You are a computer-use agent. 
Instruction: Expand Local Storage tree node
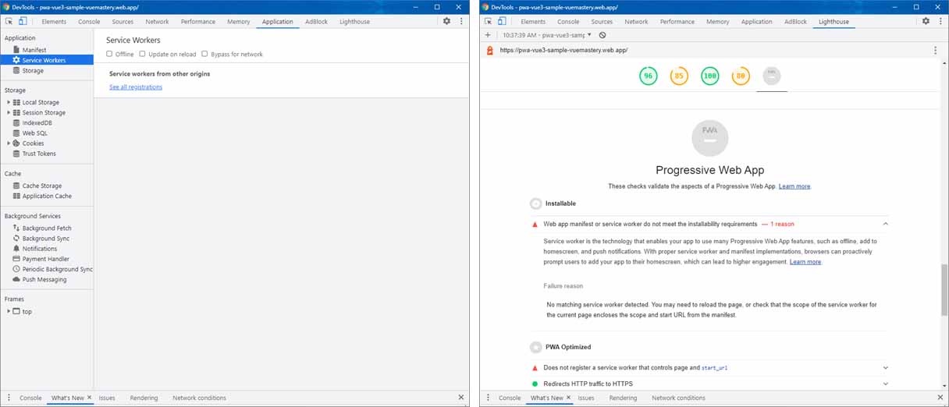point(9,102)
